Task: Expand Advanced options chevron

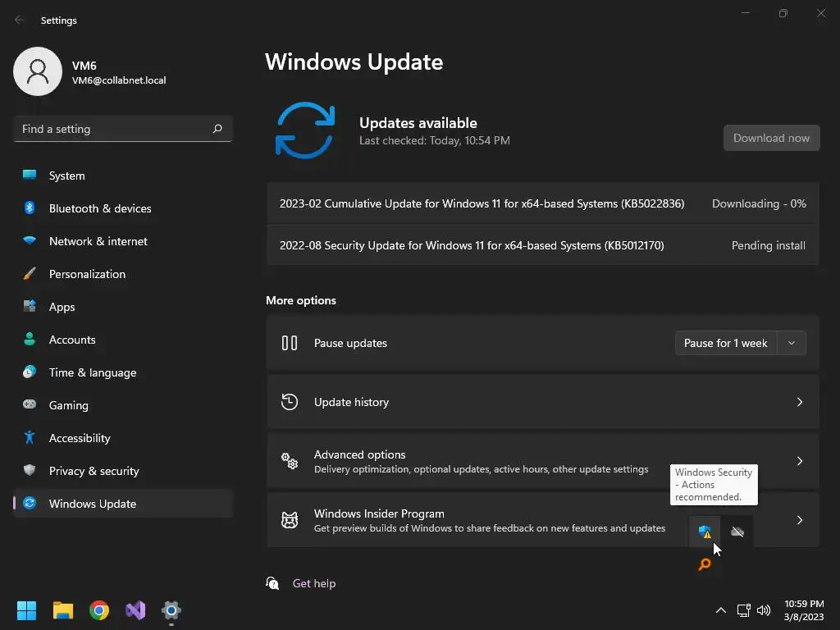Action: point(799,461)
